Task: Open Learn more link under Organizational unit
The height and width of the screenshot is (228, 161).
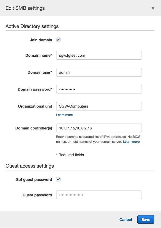Action: pyautogui.click(x=64, y=115)
